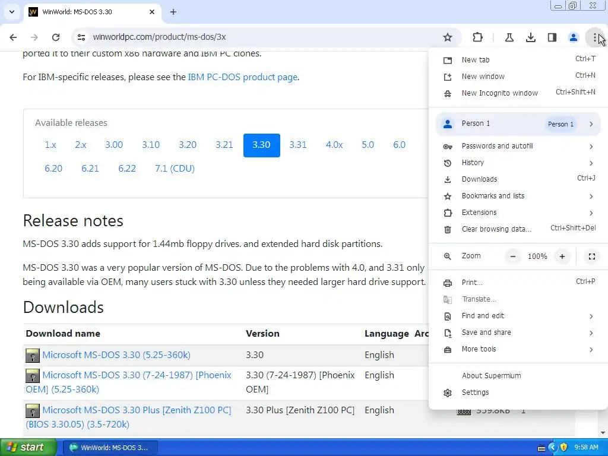
Task: Increase zoom with the plus button
Action: [562, 256]
